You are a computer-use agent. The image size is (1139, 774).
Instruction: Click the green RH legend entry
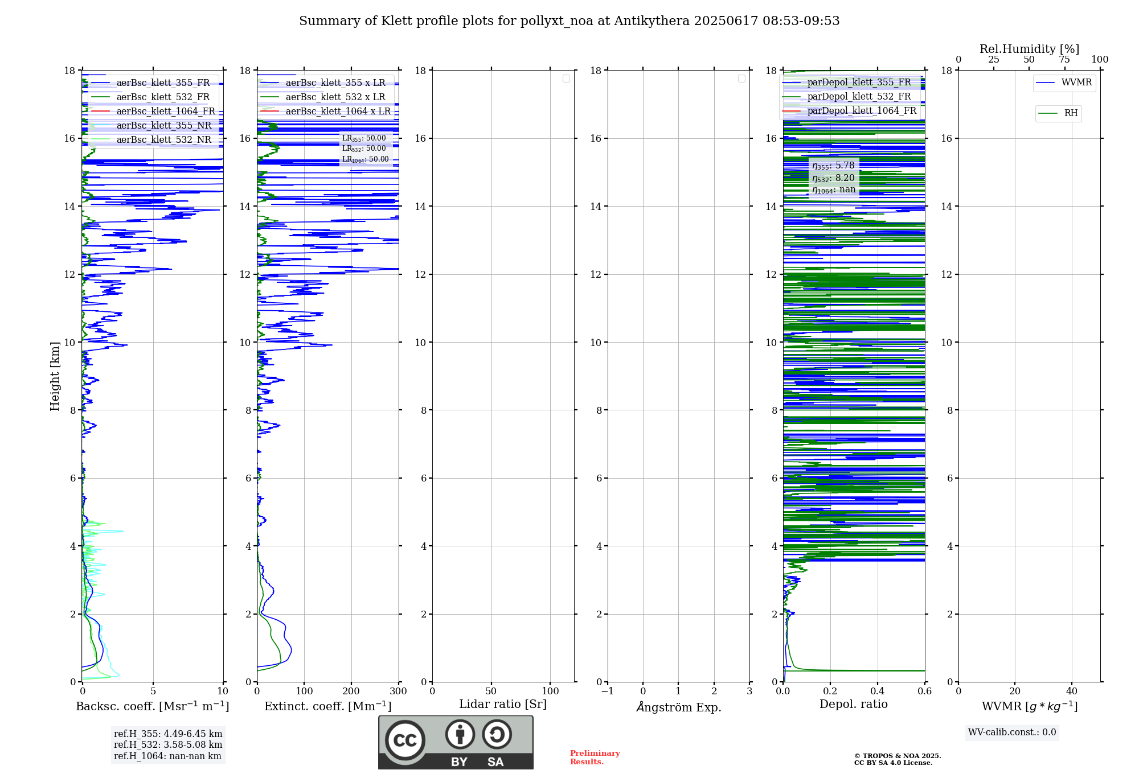point(1058,113)
